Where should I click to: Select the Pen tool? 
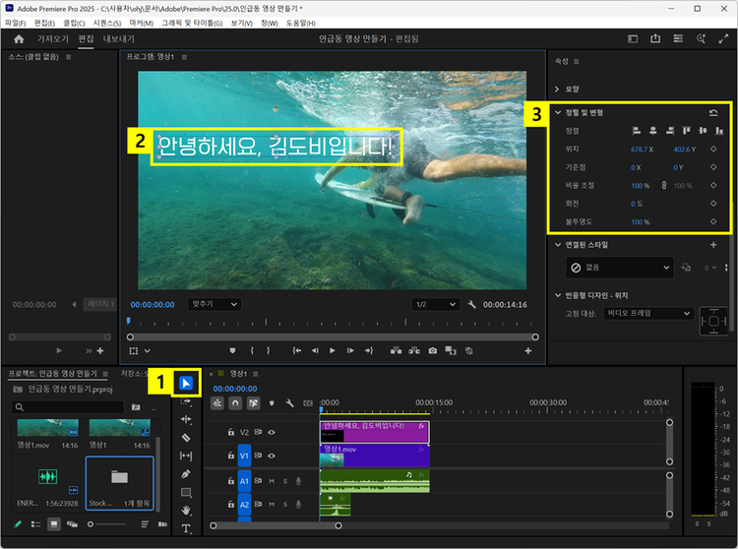[x=186, y=473]
